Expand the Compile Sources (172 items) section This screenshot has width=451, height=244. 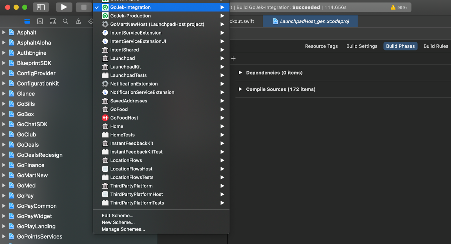coord(240,89)
